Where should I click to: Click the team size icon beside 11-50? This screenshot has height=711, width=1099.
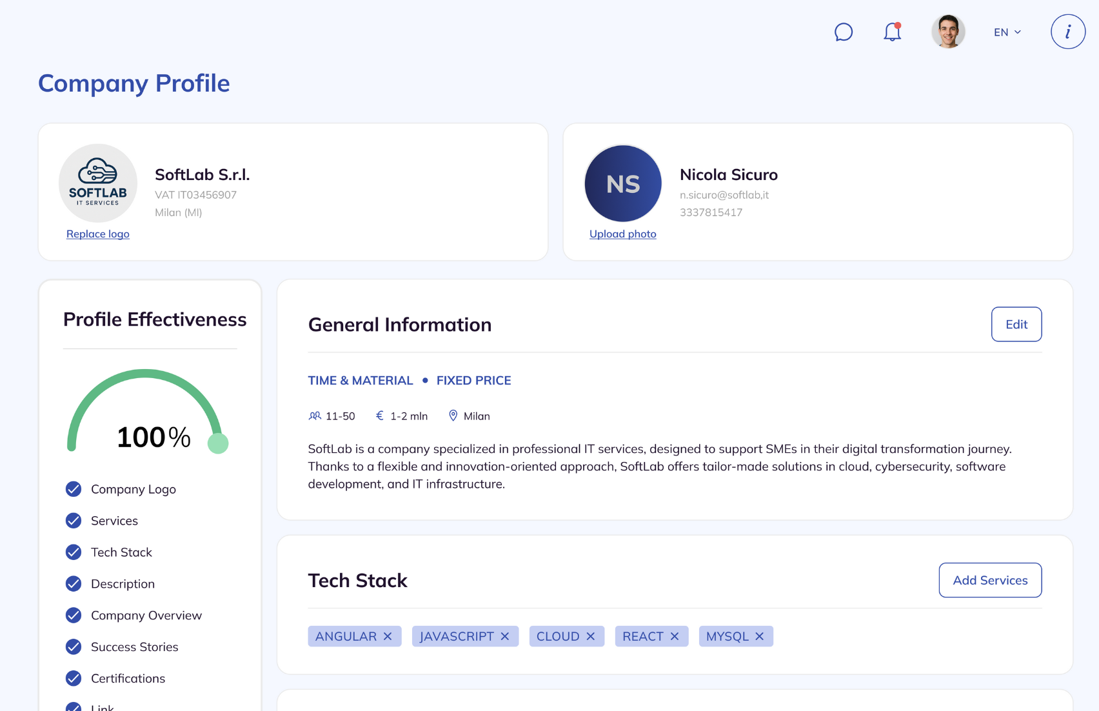coord(315,416)
